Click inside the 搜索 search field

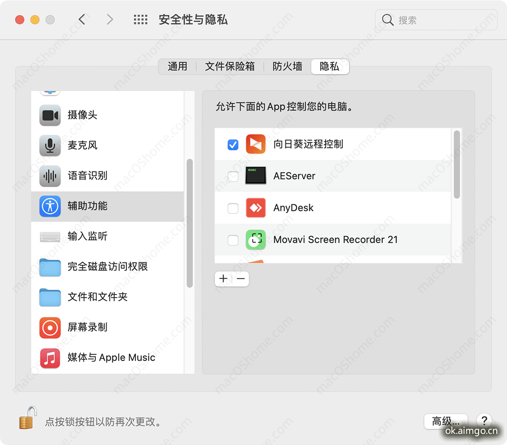coord(436,20)
